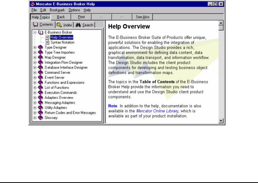Click the book icon for Execution Commands
This screenshot has height=183, width=258.
point(41,93)
